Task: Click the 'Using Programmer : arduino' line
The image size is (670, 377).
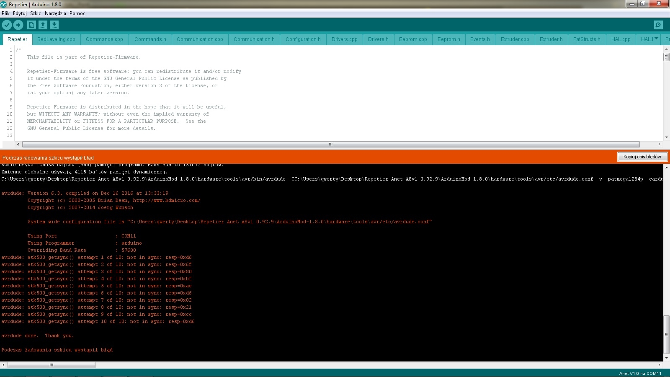Action: click(85, 243)
